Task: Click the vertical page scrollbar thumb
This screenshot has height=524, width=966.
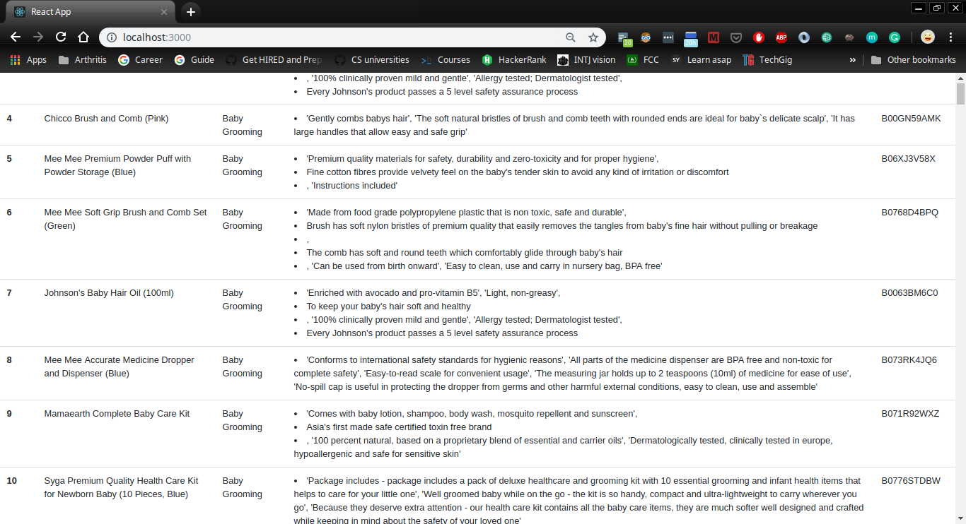Action: 960,93
